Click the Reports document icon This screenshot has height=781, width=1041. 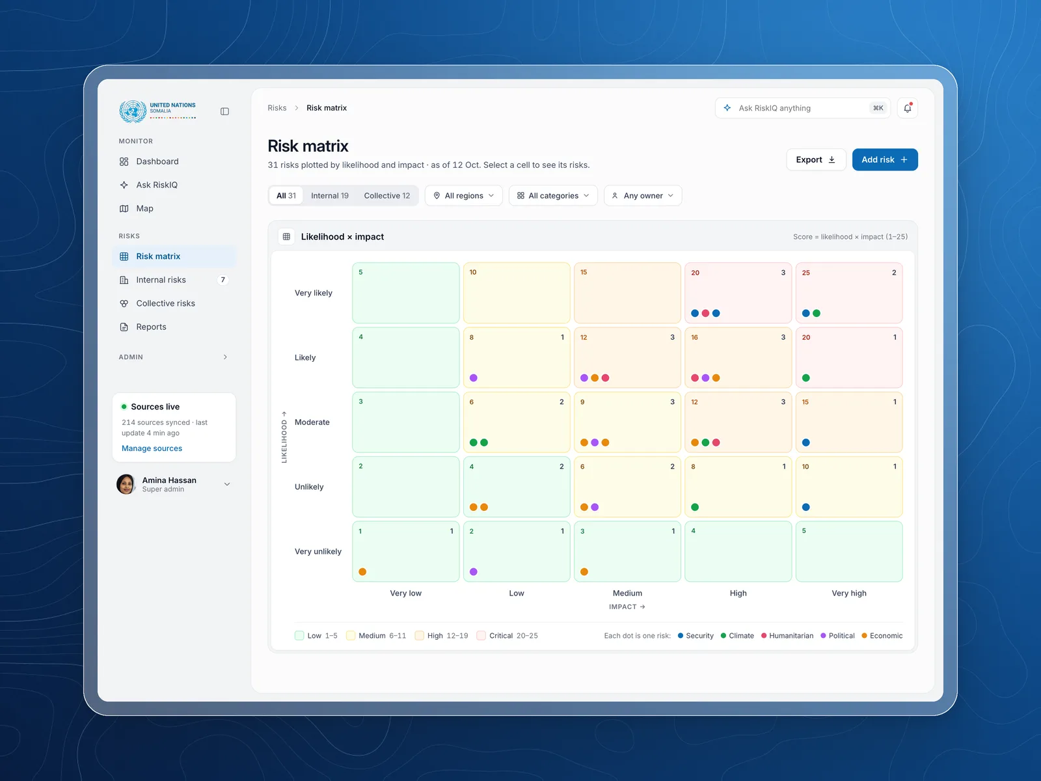click(x=124, y=327)
